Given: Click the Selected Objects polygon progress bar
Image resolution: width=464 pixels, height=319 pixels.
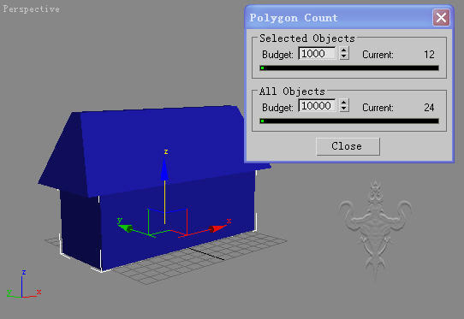Looking at the screenshot, I should pos(349,68).
